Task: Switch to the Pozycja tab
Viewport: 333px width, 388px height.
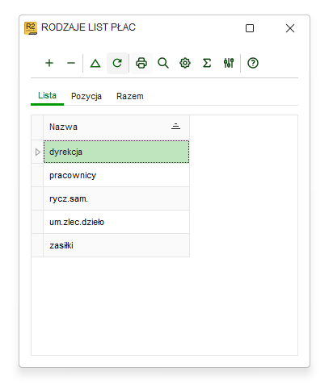Action: click(x=86, y=96)
